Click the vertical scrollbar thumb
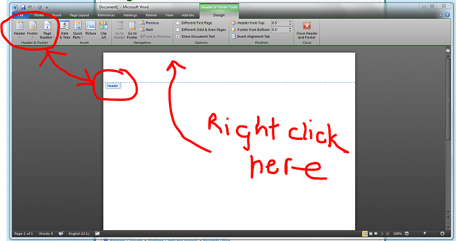The image size is (456, 241). point(448,99)
